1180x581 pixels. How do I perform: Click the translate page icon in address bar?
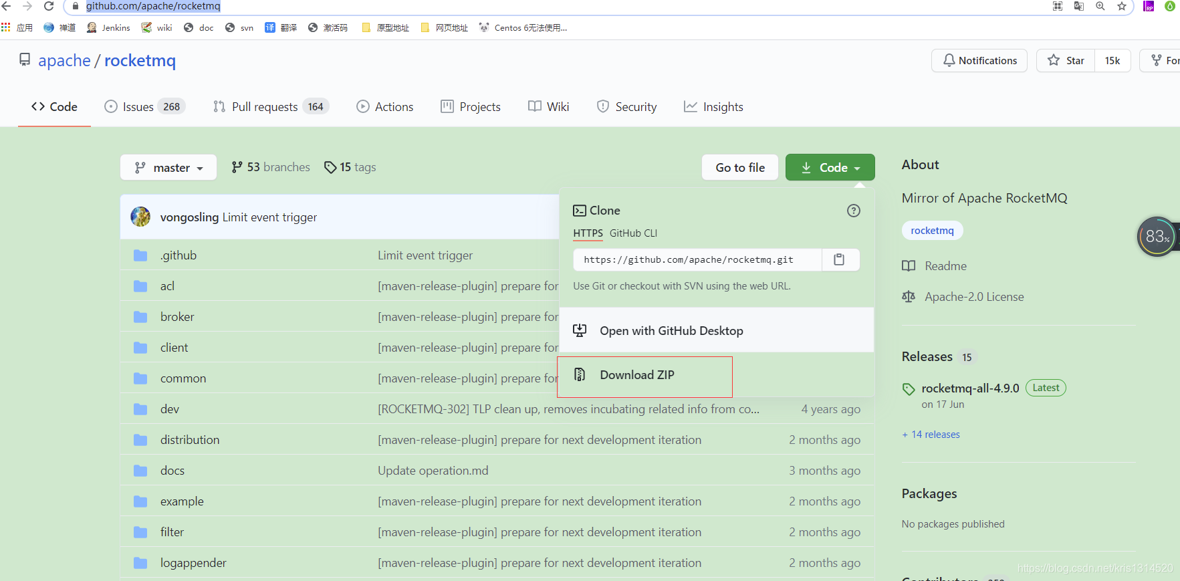1079,6
